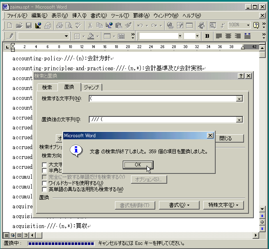
Task: Click the Document Map icon
Action: [x=213, y=25]
